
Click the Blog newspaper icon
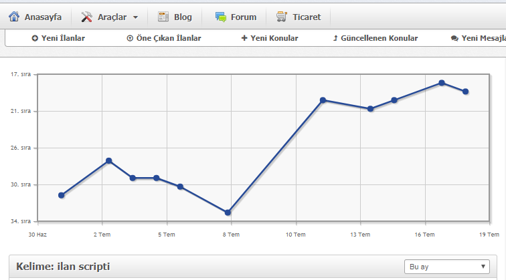163,17
